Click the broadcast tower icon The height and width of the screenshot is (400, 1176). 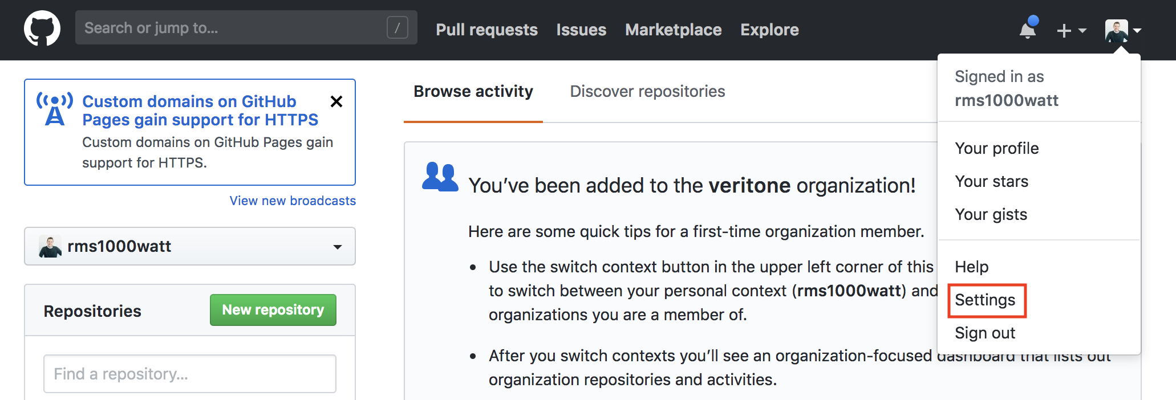[x=55, y=108]
